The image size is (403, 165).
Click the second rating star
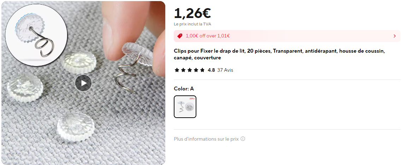[183, 70]
